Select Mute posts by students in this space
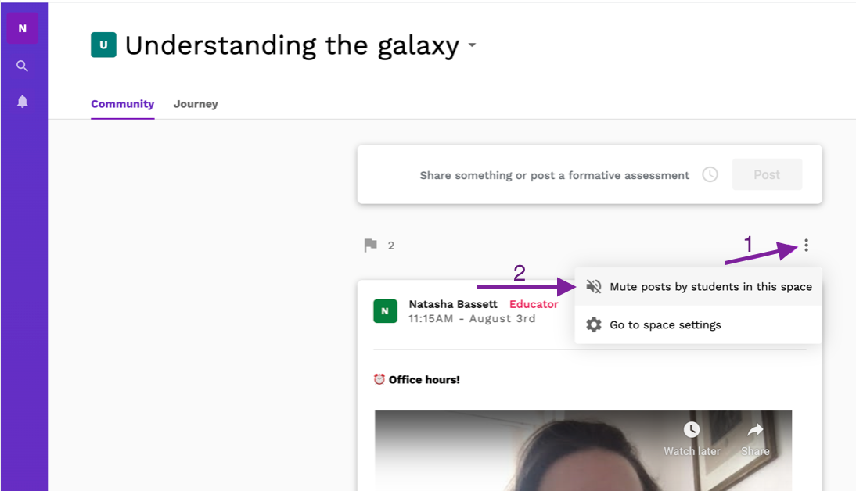Image resolution: width=856 pixels, height=491 pixels. point(698,286)
